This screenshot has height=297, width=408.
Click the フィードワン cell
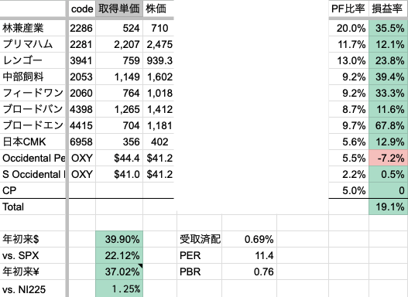point(33,93)
